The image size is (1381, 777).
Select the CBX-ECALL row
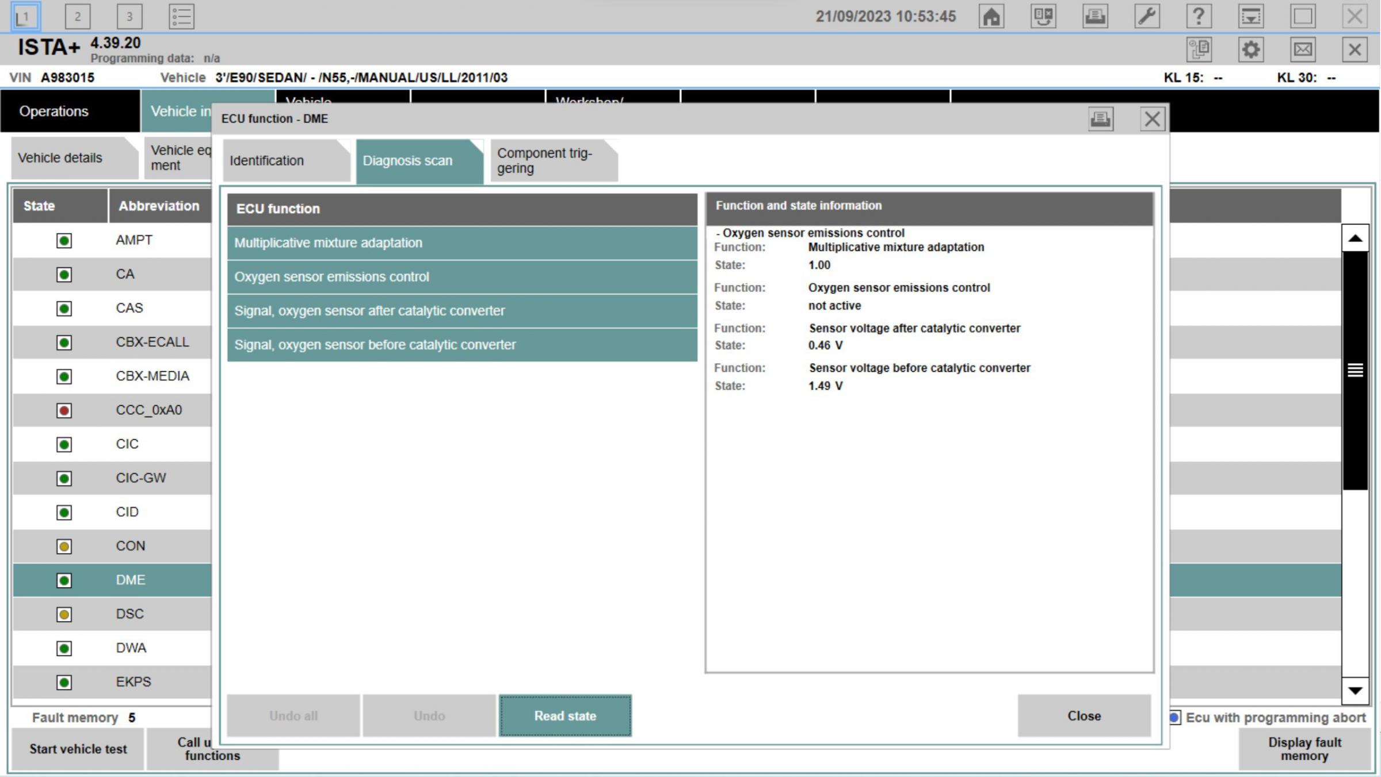tap(112, 342)
